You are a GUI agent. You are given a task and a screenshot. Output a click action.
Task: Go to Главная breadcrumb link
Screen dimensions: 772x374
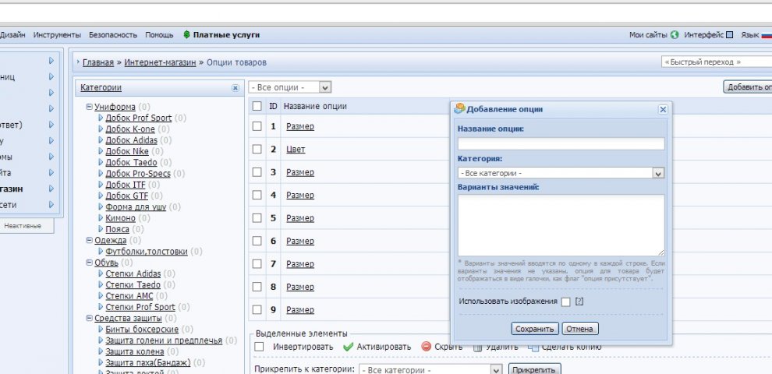(x=98, y=62)
